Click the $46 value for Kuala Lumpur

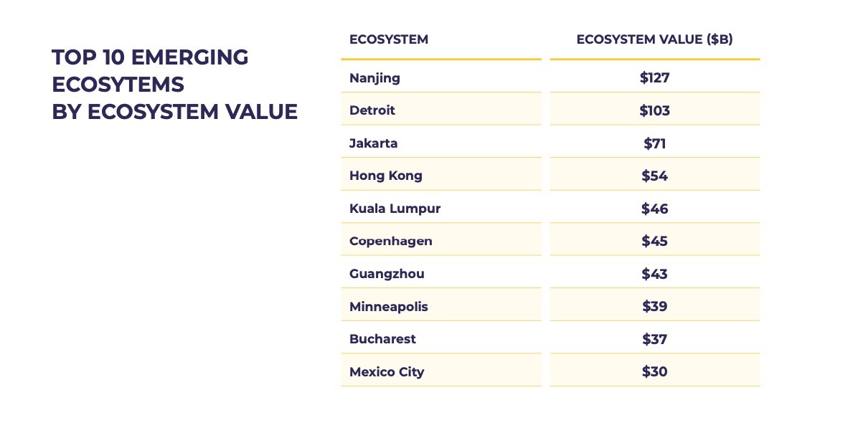pyautogui.click(x=654, y=208)
